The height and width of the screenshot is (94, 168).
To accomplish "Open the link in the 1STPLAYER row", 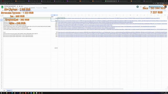I will (x=113, y=29).
